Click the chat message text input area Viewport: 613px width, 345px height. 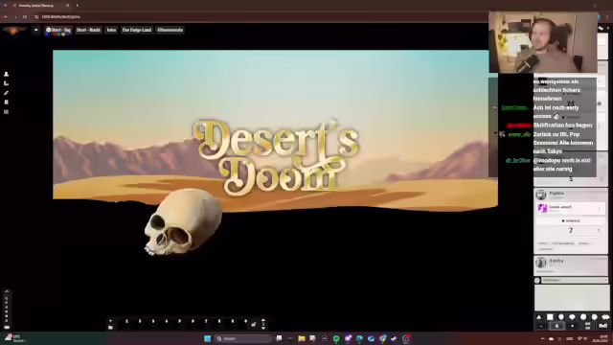point(571,298)
